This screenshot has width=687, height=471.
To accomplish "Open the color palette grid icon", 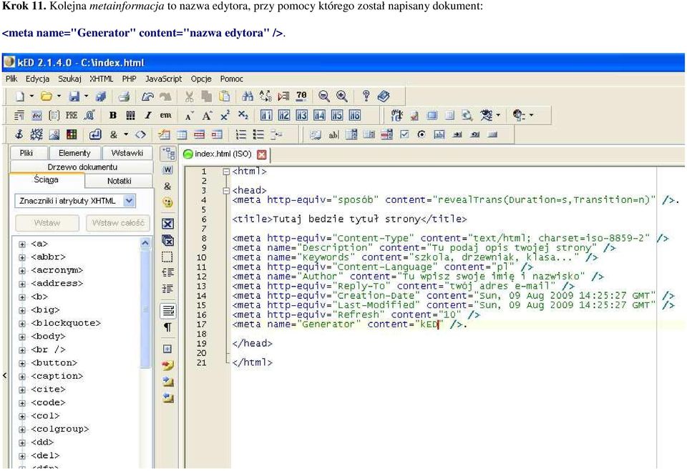I will (x=72, y=134).
